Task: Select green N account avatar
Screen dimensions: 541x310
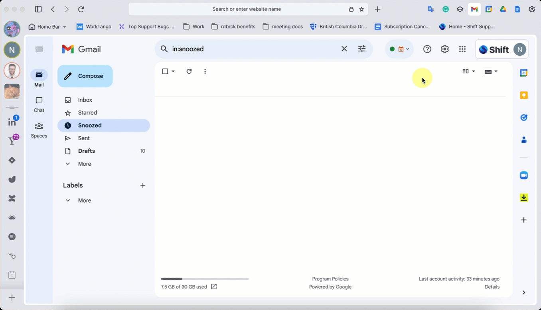Action: point(12,50)
